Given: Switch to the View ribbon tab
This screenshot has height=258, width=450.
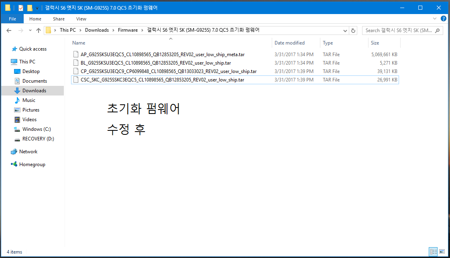Looking at the screenshot, I should point(81,19).
